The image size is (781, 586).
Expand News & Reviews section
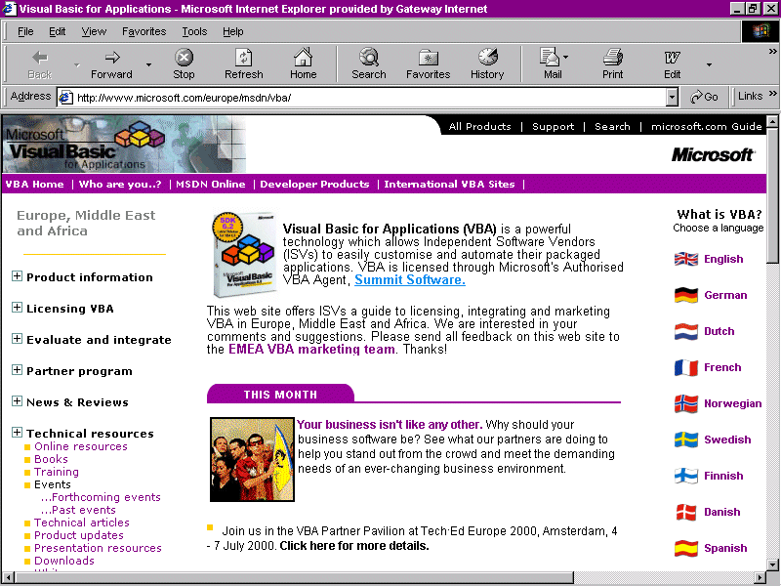[x=17, y=401]
